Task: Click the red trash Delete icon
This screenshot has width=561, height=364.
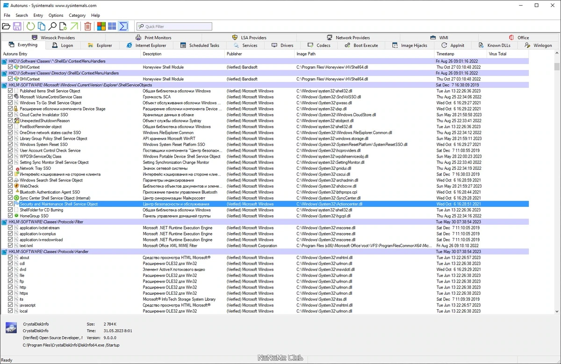Action: (x=87, y=26)
